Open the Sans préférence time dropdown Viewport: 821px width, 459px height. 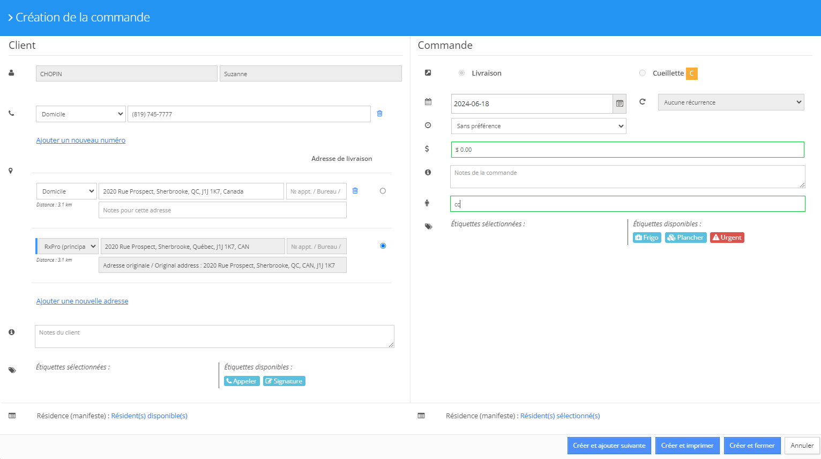pyautogui.click(x=539, y=126)
